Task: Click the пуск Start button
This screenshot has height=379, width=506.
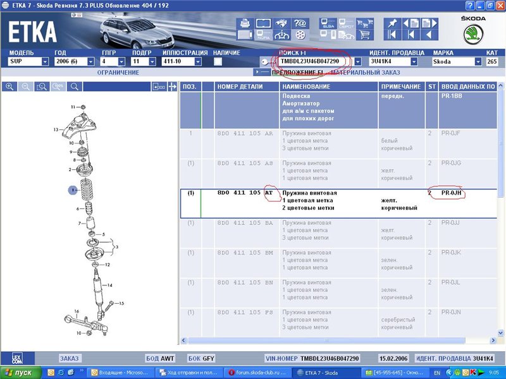Action: click(21, 373)
